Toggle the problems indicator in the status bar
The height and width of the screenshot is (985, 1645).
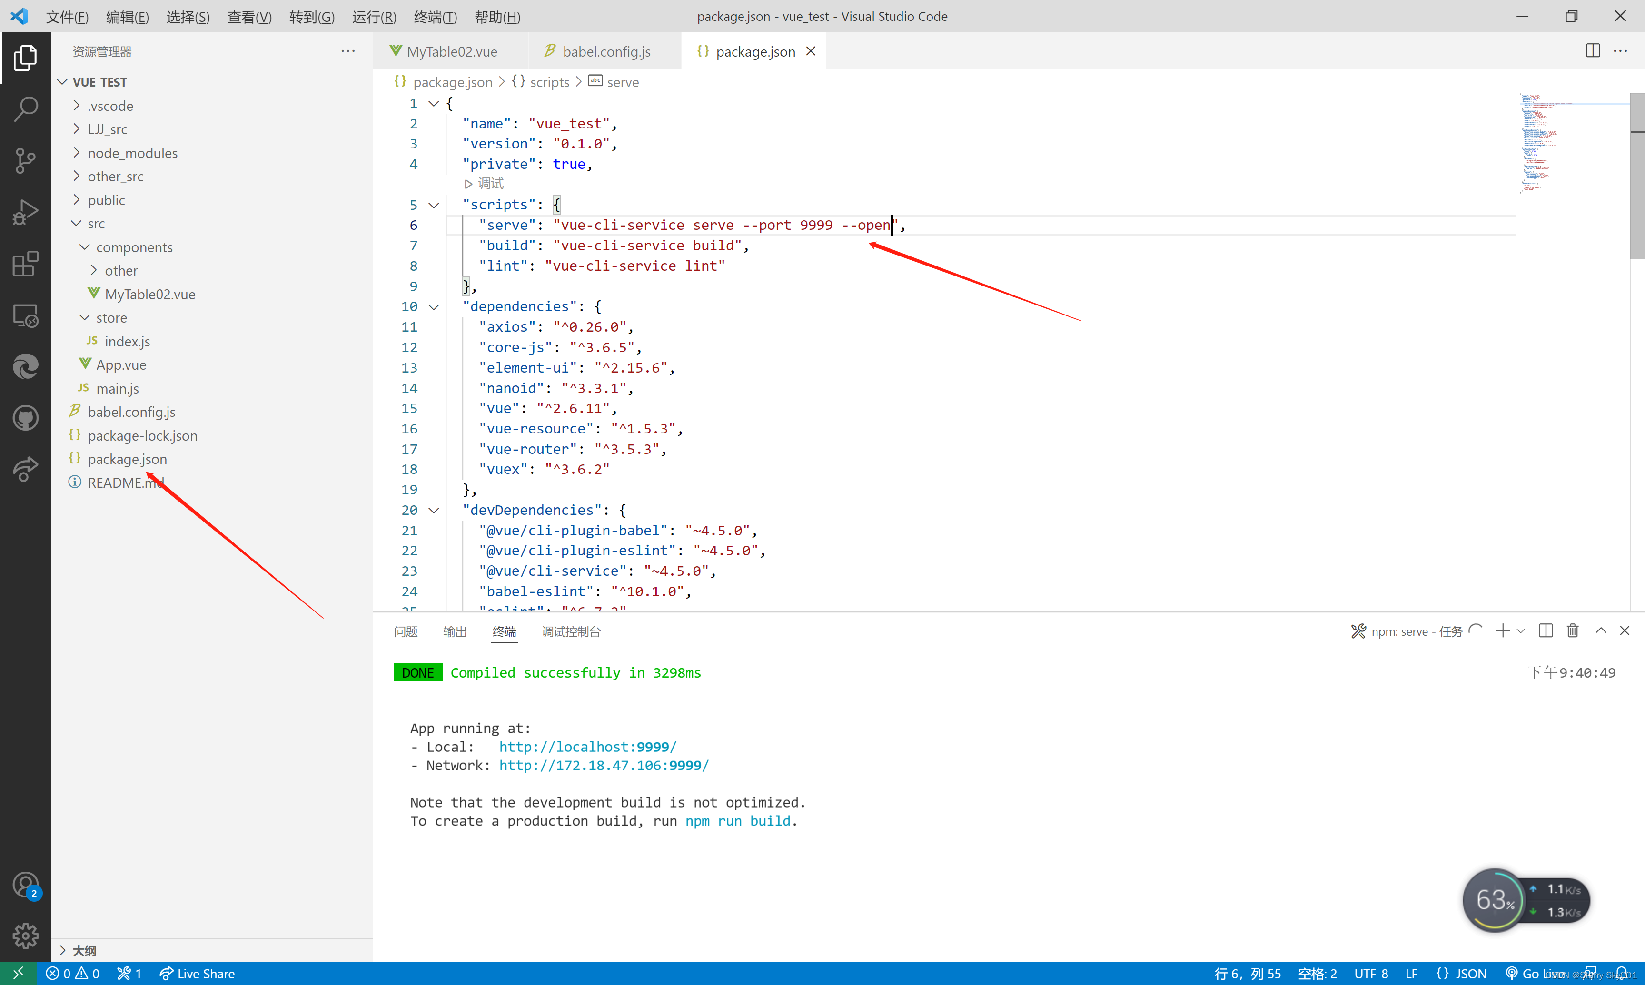[73, 973]
